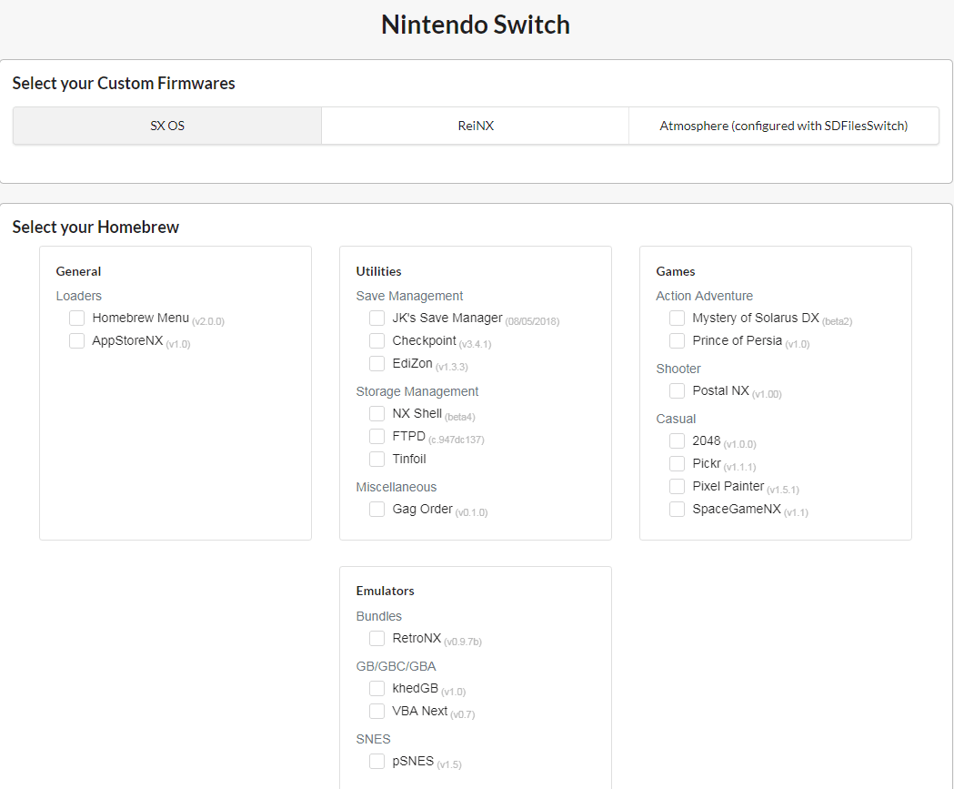954x789 pixels.
Task: Select the pSNES emulator checkbox
Action: point(377,761)
